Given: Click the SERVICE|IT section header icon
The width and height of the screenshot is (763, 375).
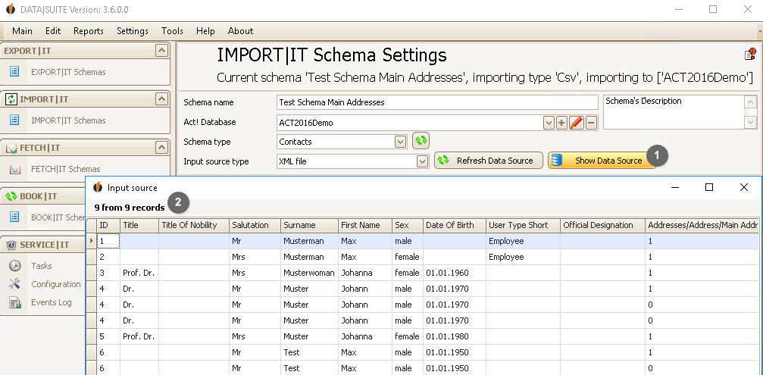Looking at the screenshot, I should coord(11,245).
